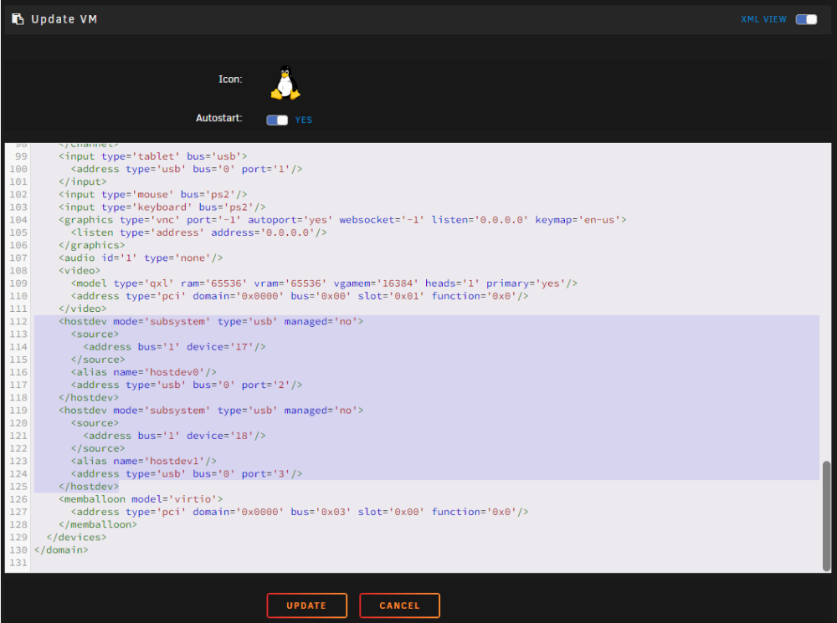
Task: Click the CANCEL button
Action: (400, 605)
